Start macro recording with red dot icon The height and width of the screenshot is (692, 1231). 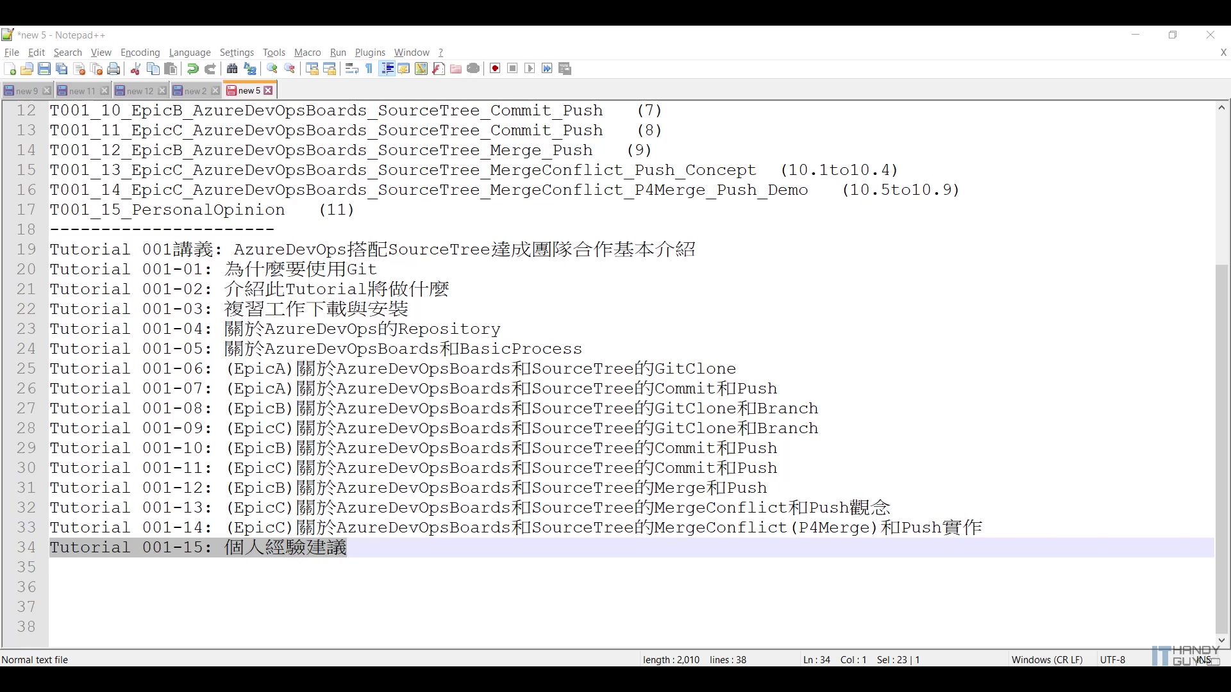click(x=495, y=69)
